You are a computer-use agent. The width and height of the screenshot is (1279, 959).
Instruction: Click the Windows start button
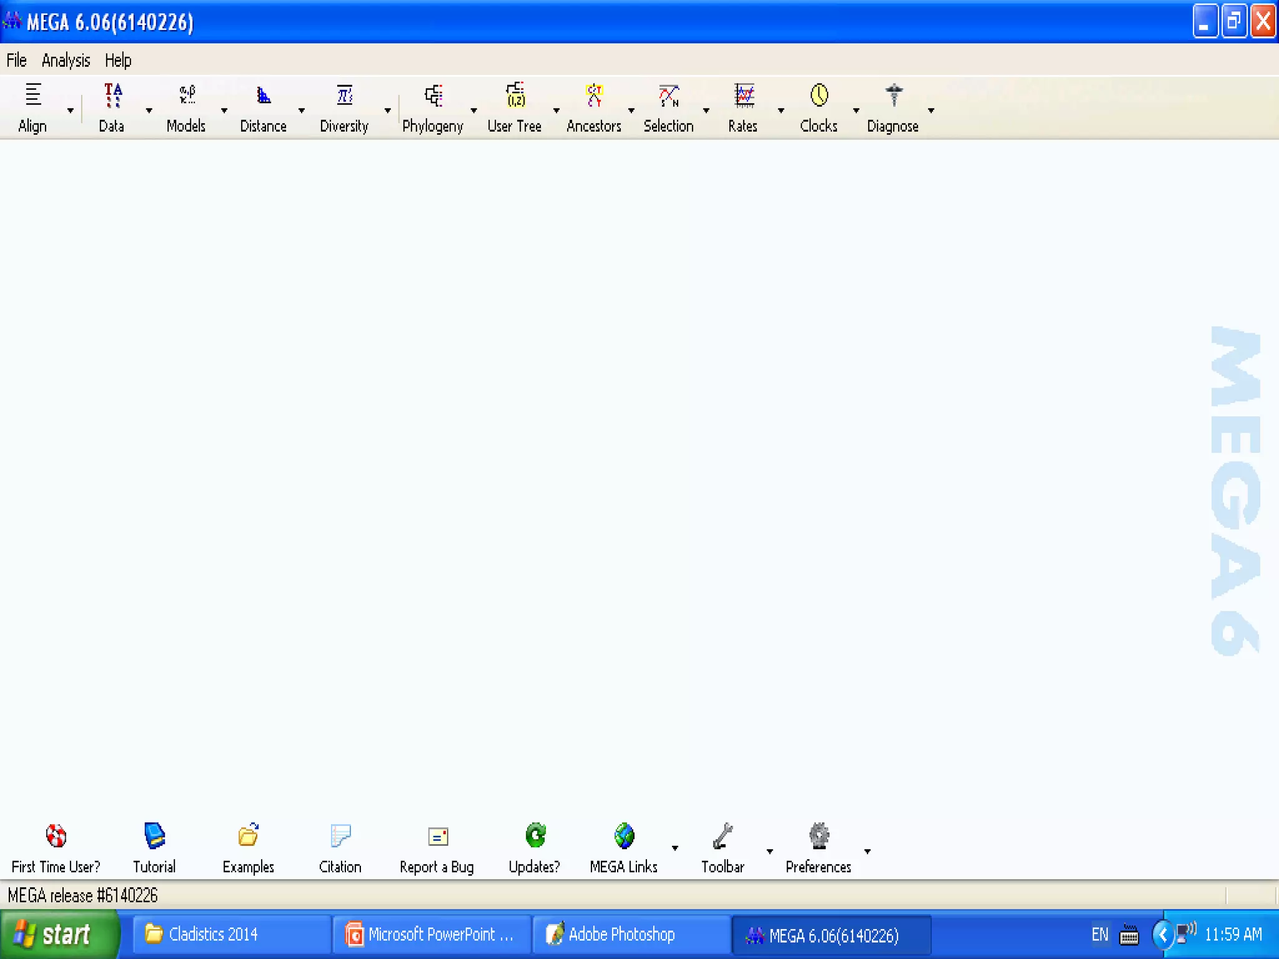(x=57, y=935)
